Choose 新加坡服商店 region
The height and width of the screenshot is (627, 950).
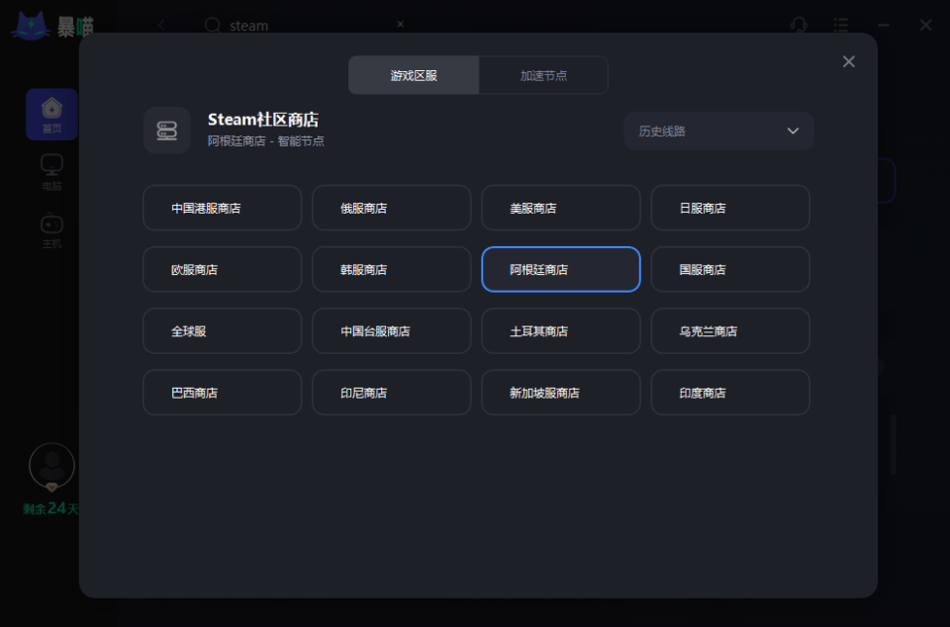(561, 393)
